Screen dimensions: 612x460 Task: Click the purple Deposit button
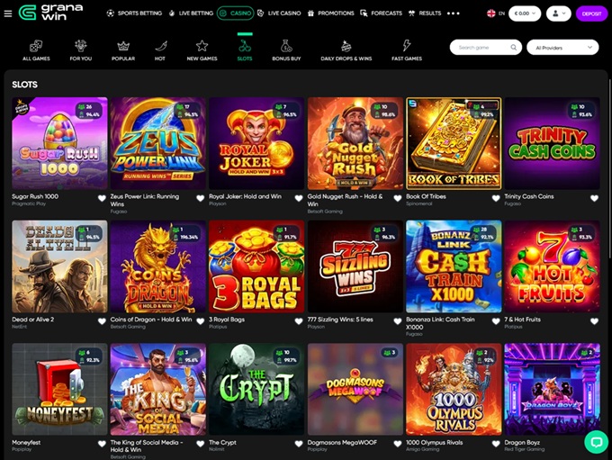591,14
